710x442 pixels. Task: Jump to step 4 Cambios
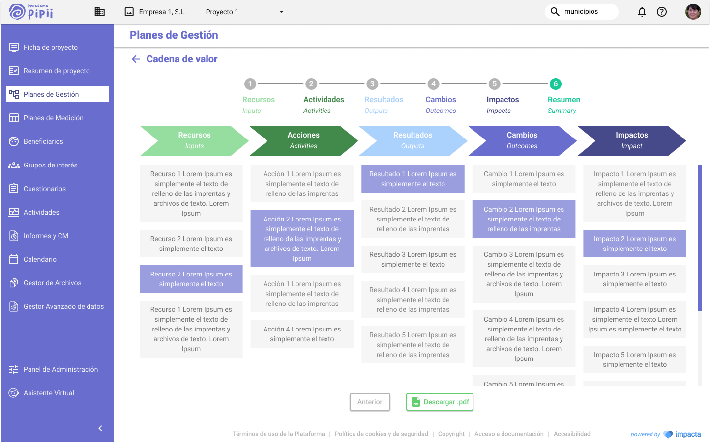[433, 84]
